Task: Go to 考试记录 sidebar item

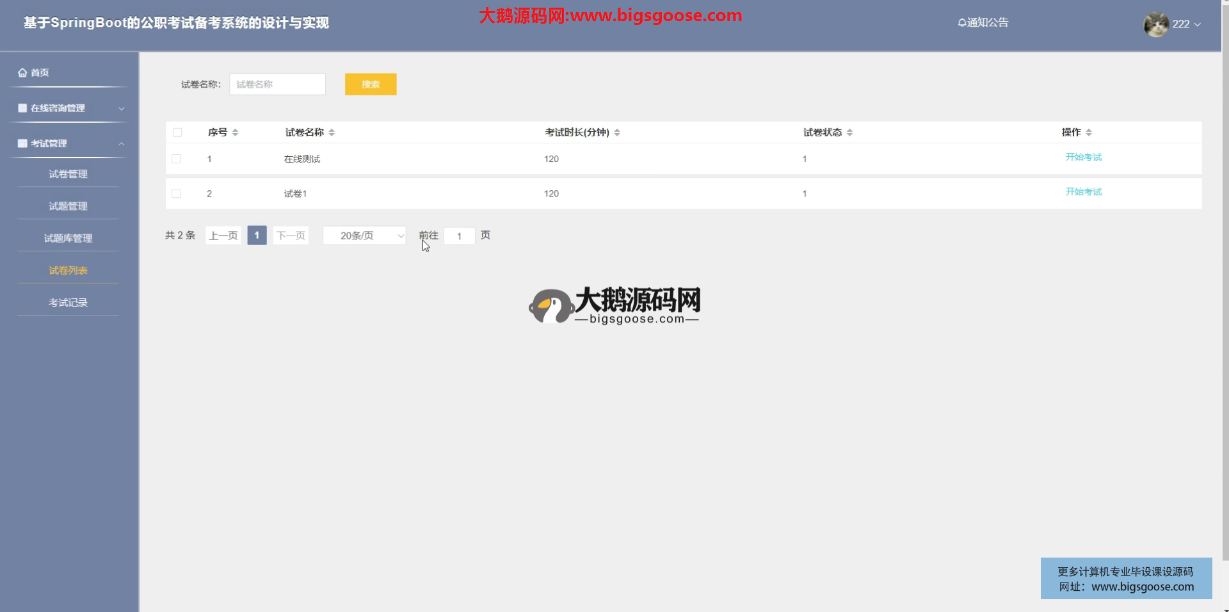Action: (68, 302)
